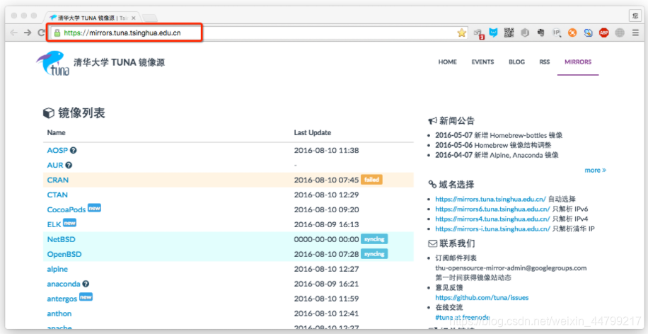Click the help icon next to AOSP

(x=73, y=151)
